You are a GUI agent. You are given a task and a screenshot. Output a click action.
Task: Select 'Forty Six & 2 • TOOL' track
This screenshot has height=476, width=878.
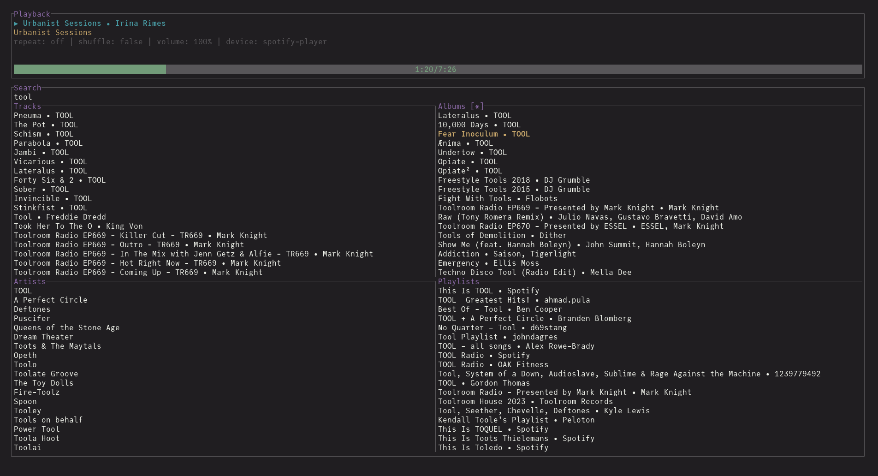[59, 180]
